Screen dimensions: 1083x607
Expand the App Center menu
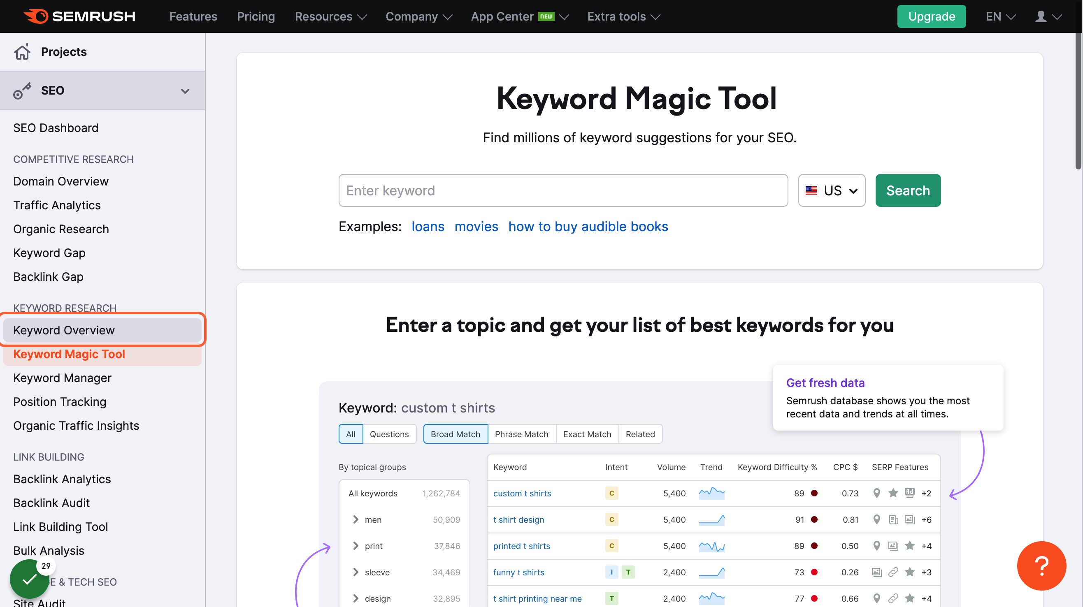pos(520,16)
